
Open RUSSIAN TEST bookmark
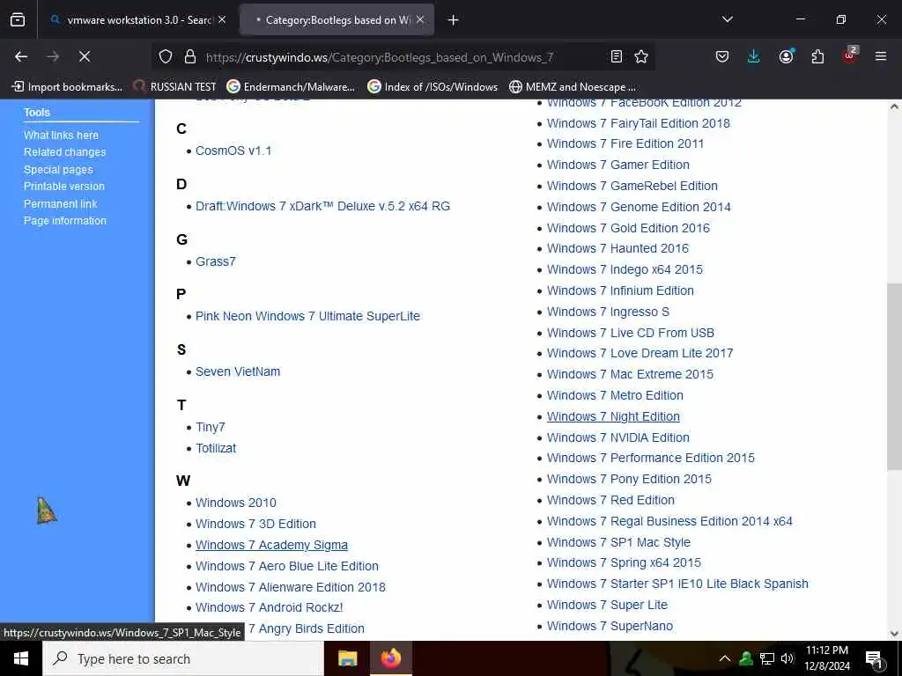tap(174, 87)
